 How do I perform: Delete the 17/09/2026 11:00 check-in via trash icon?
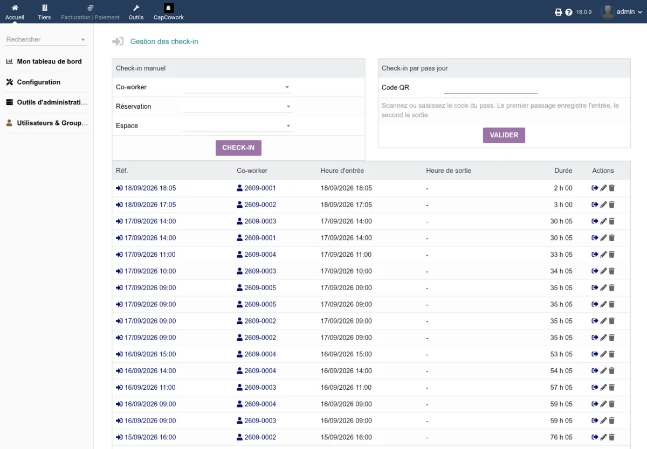point(612,255)
